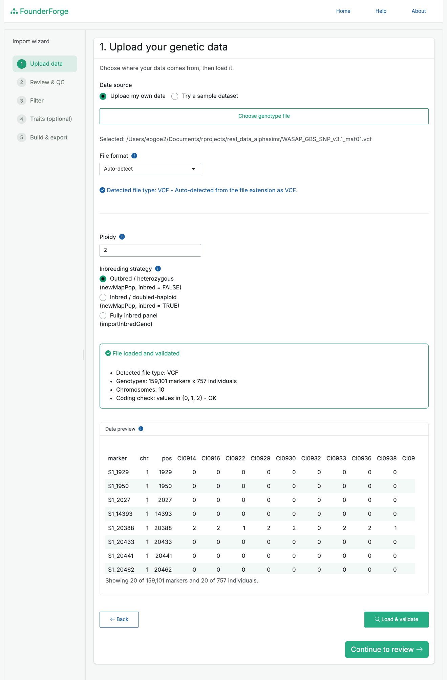
Task: Click the Import wizard heading
Action: pyautogui.click(x=31, y=41)
